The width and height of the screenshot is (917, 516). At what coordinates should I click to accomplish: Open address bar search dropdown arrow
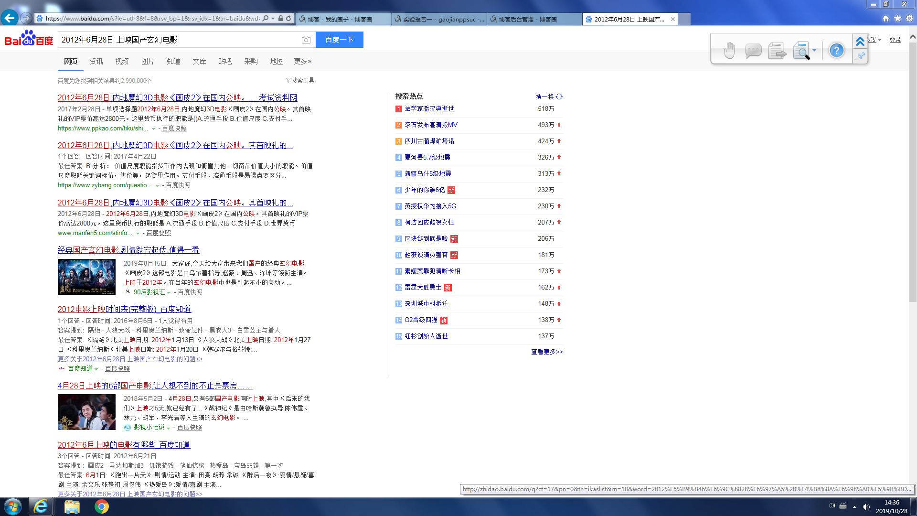click(x=273, y=18)
